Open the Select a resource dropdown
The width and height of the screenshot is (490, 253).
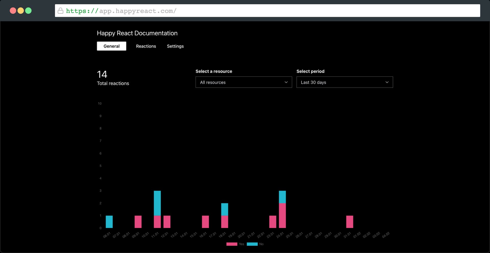click(x=243, y=82)
